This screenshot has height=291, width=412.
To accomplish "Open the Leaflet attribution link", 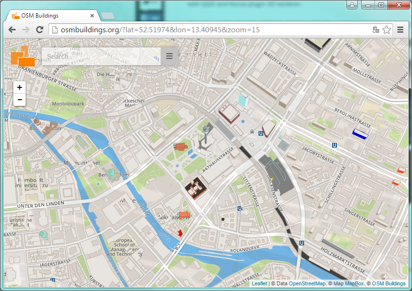I will point(259,283).
